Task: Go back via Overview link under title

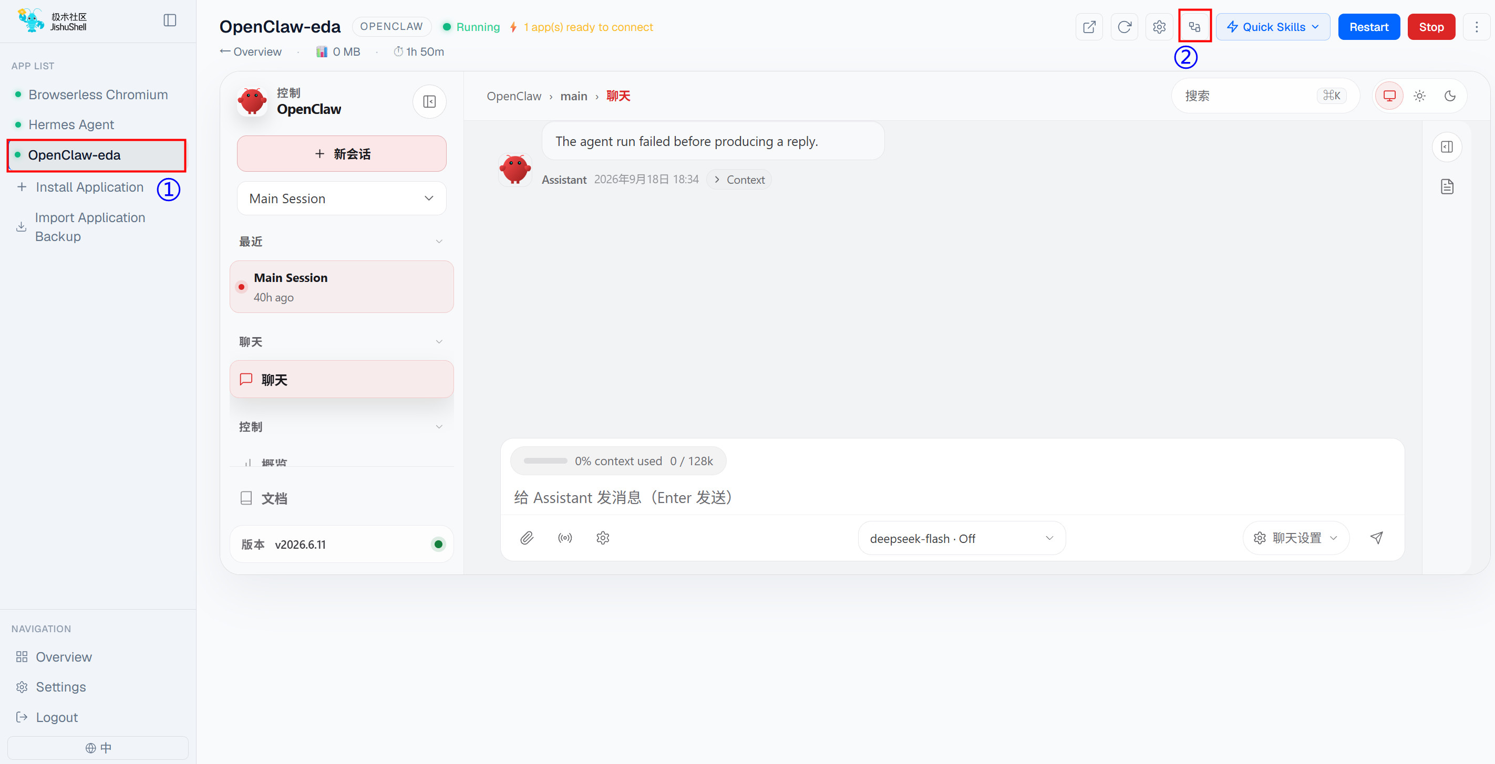Action: click(251, 51)
